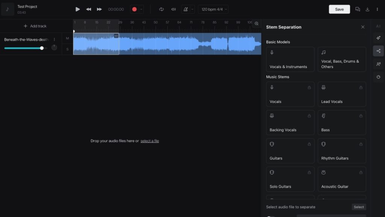Screen dimensions: 385x217
Task: Open the app options menu at top right
Action: 377,9
